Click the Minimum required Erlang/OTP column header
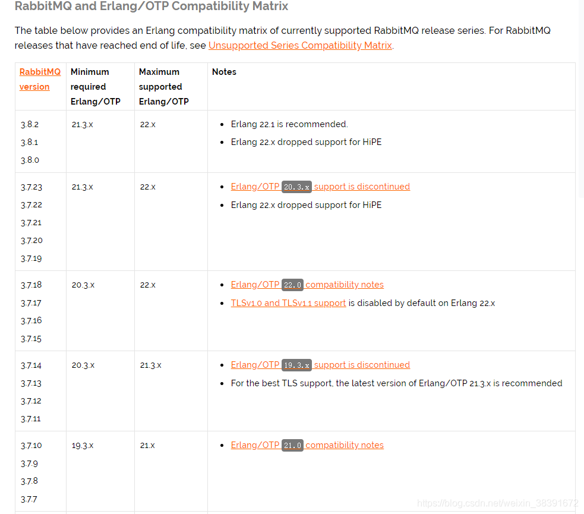 95,87
